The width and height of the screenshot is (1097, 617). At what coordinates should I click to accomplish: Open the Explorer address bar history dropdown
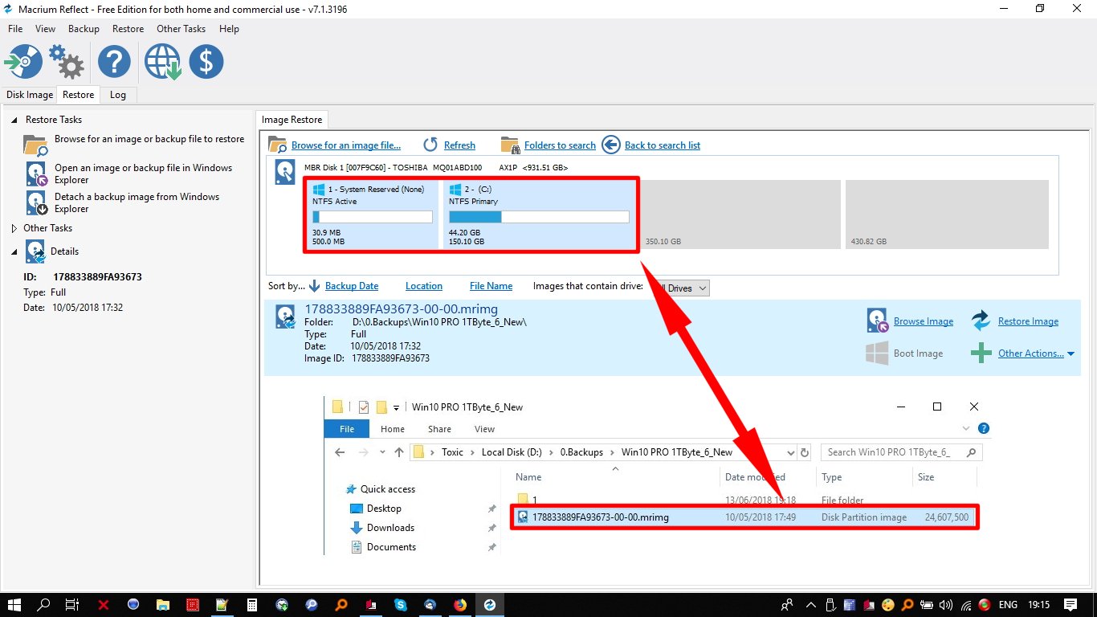(x=790, y=452)
